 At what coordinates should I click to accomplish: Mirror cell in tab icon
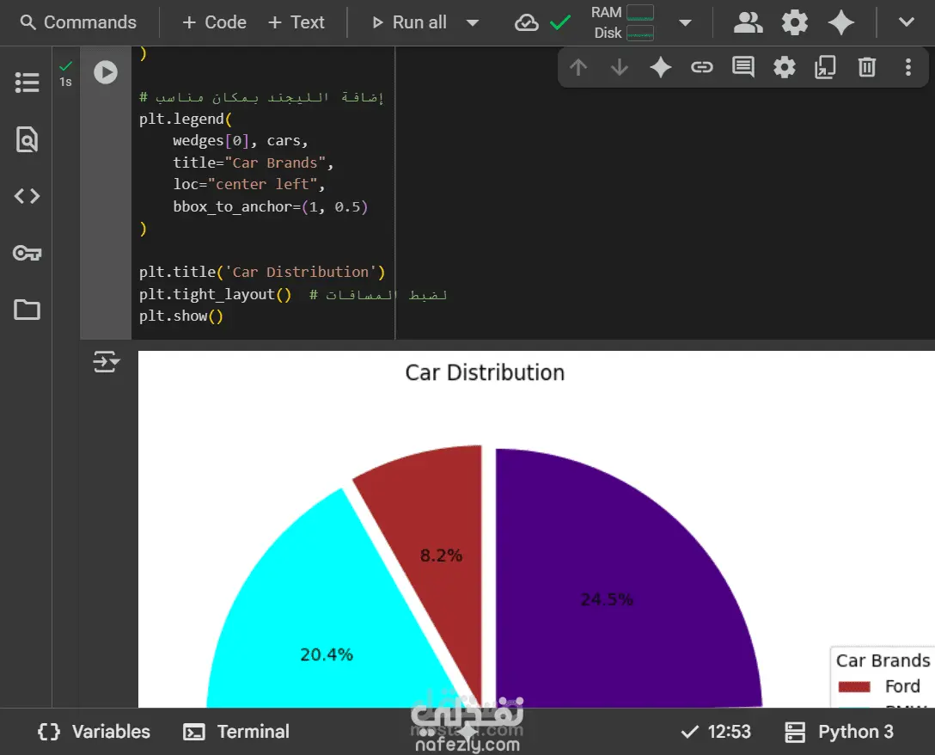point(825,67)
